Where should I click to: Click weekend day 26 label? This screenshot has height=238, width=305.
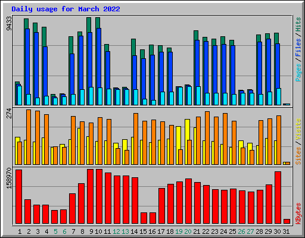(x=241, y=231)
